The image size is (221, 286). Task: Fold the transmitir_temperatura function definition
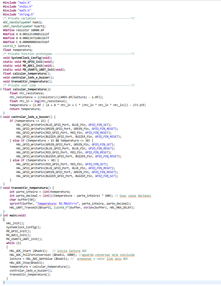(1, 188)
